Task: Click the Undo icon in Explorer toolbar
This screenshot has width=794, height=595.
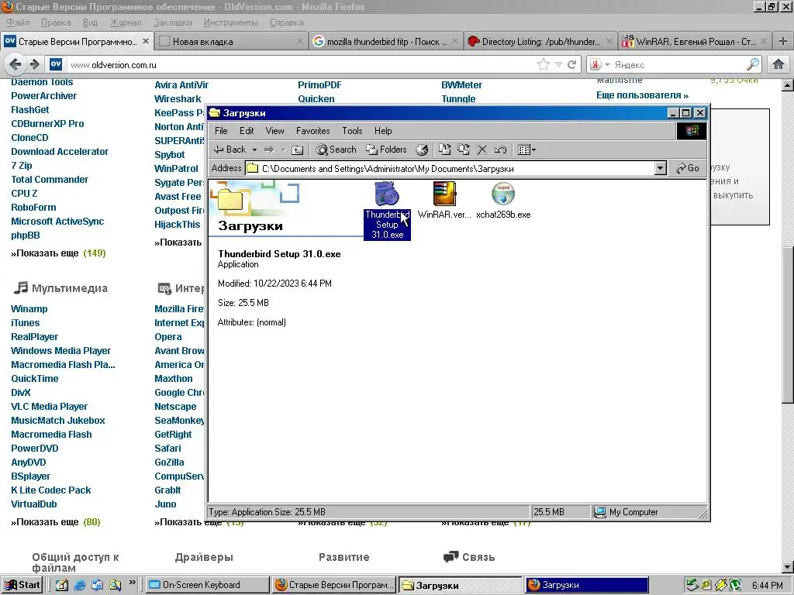Action: click(x=500, y=150)
